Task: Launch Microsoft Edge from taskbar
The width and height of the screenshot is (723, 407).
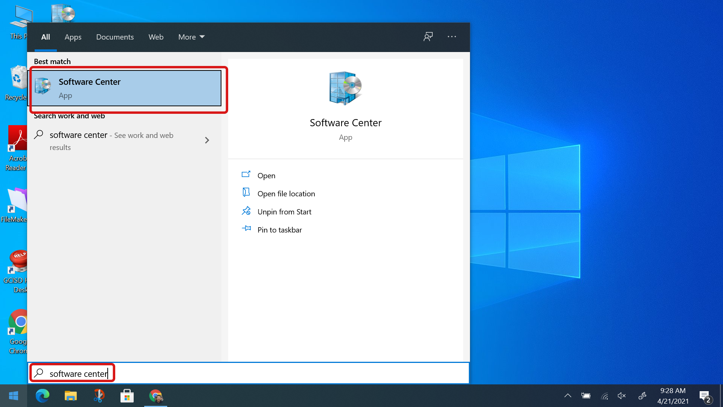Action: [x=43, y=396]
